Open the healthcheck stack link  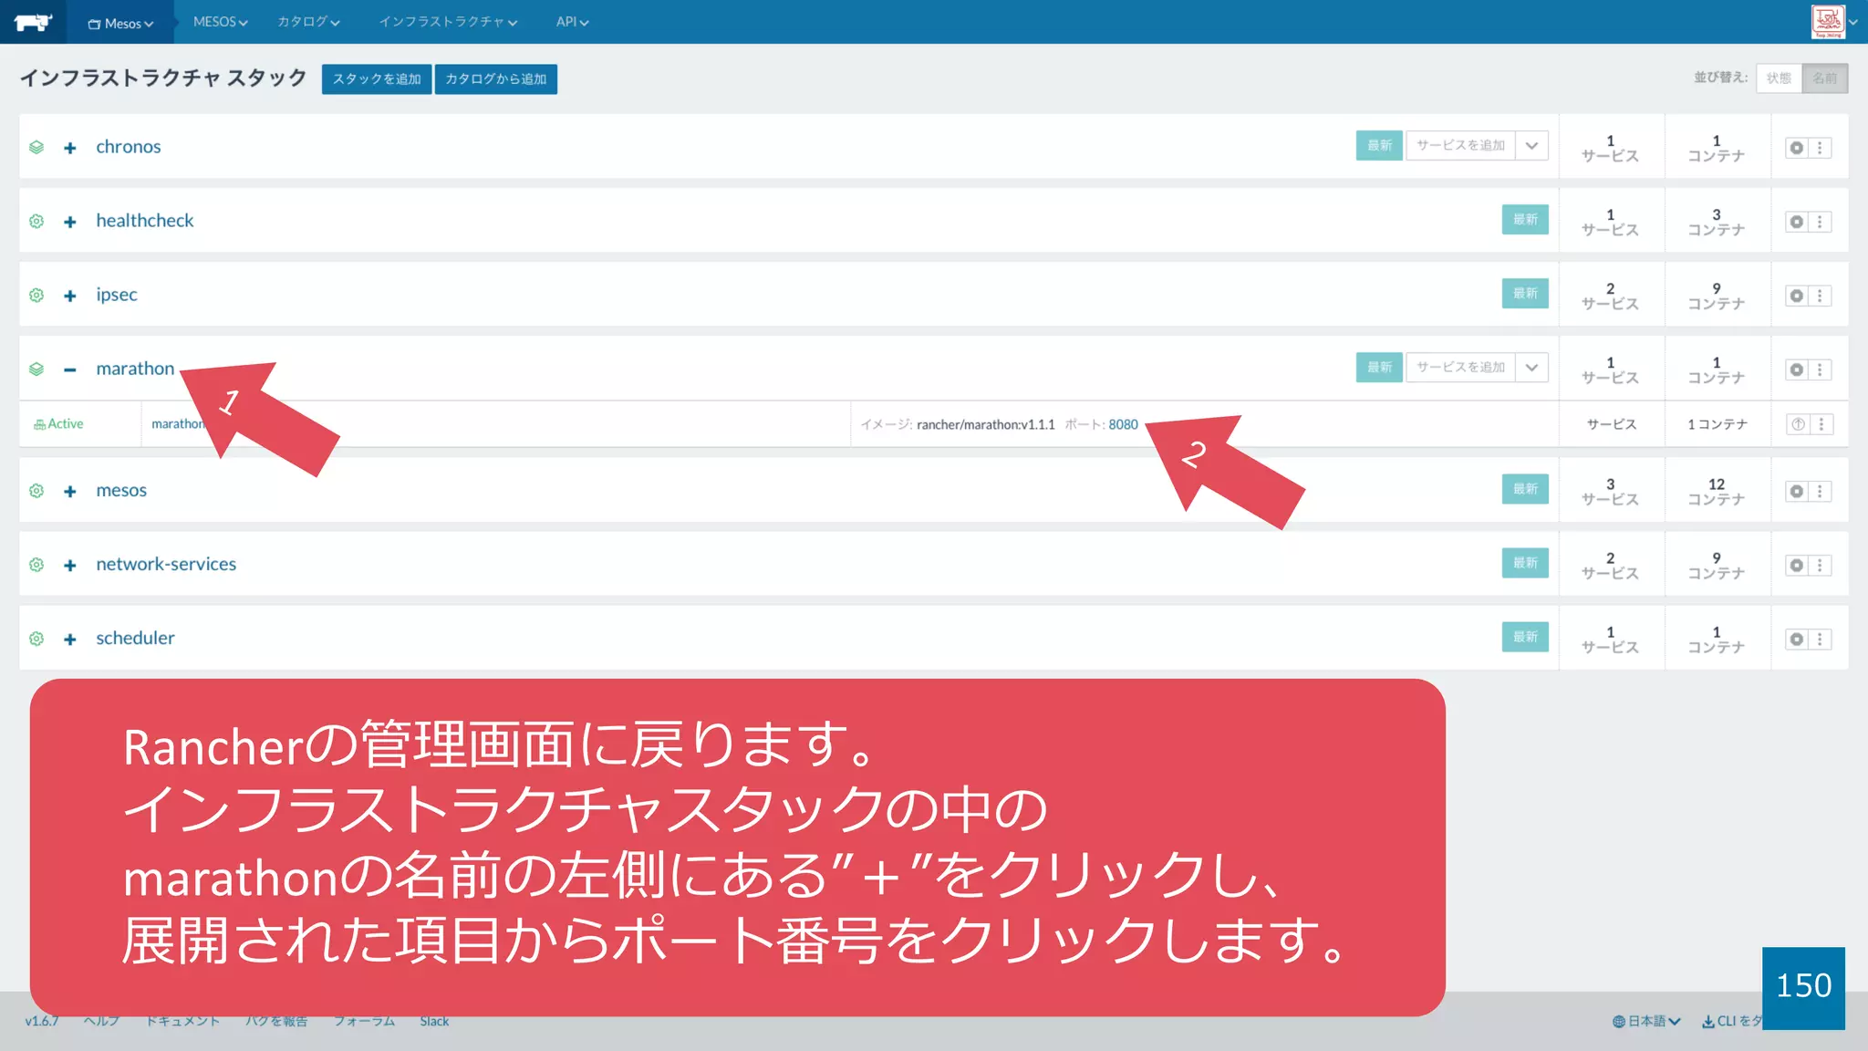(x=145, y=221)
